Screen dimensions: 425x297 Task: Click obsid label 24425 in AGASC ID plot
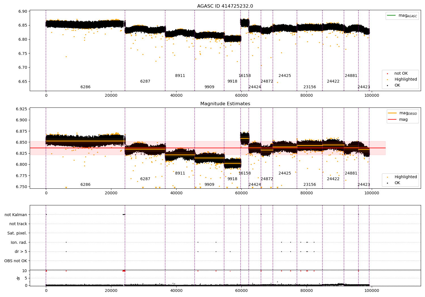pos(285,76)
